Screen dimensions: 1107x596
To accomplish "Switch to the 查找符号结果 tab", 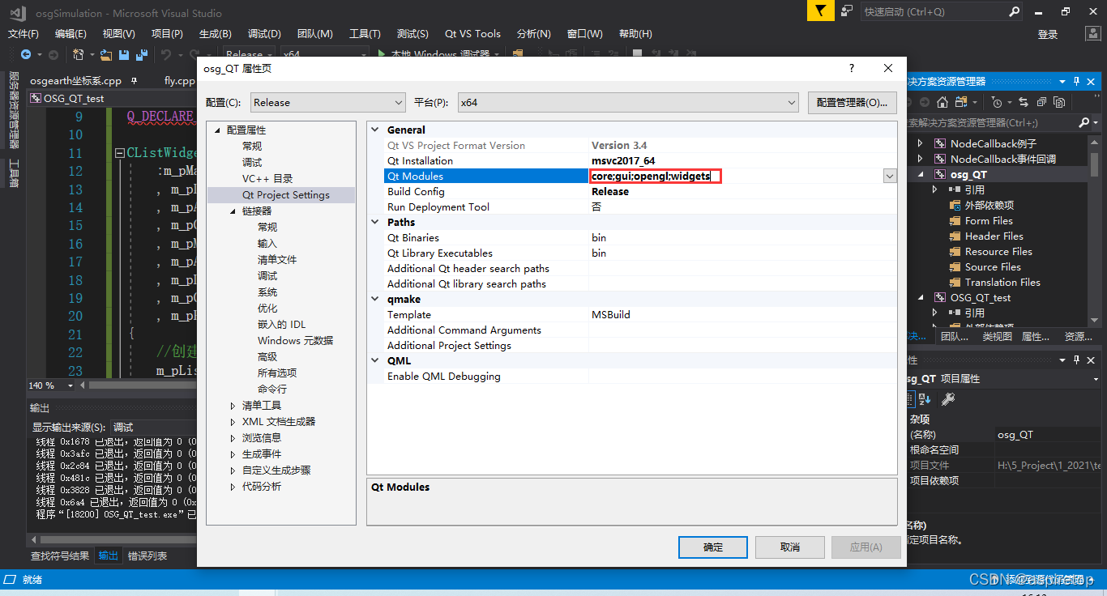I will (60, 556).
